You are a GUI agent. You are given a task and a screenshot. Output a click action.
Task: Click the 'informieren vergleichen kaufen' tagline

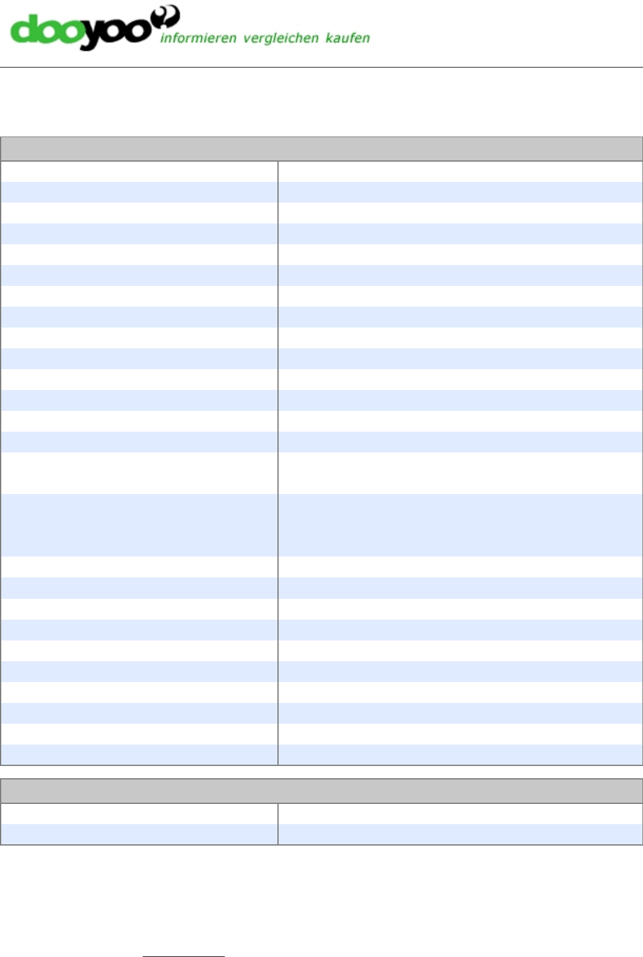coord(265,39)
